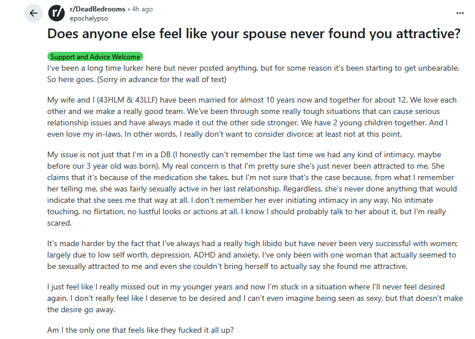
Task: Click "(Sorry in advance for the wall of text)"
Action: pos(154,79)
